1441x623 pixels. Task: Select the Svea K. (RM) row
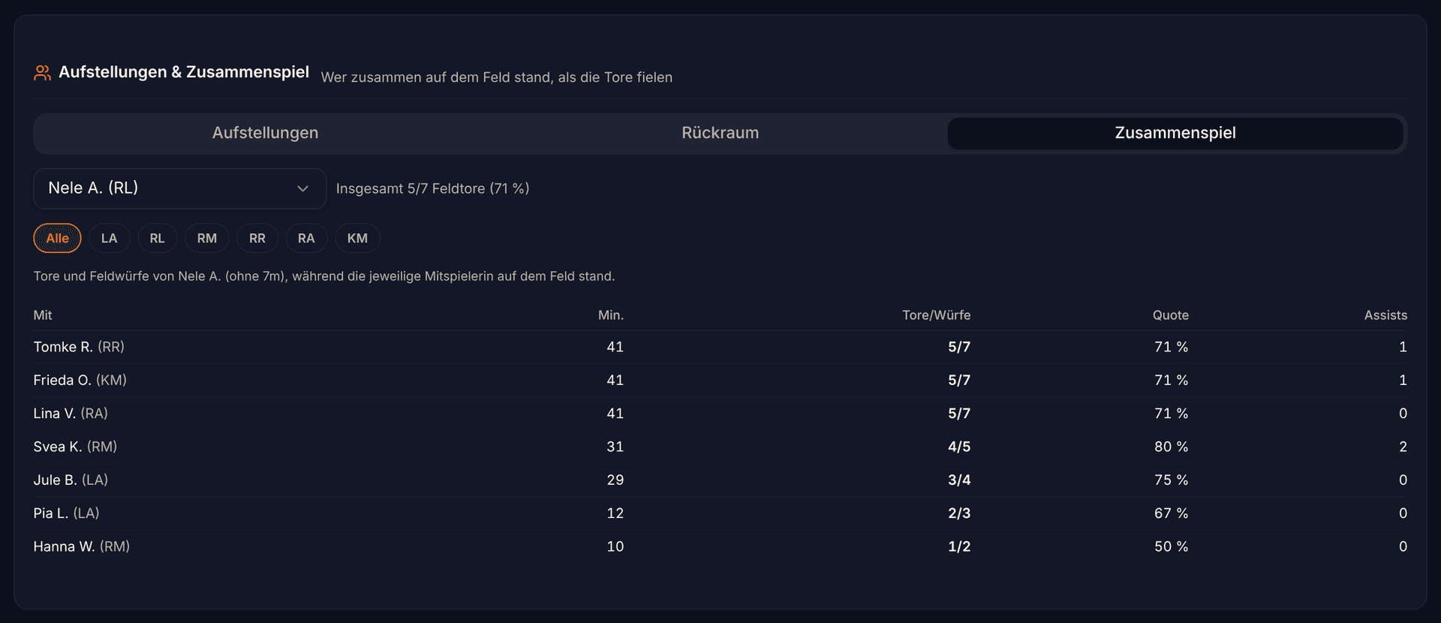click(720, 447)
